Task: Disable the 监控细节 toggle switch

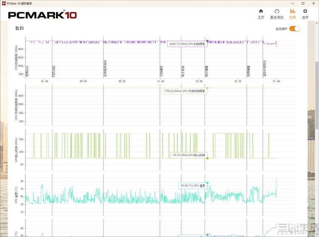Action: pyautogui.click(x=295, y=29)
